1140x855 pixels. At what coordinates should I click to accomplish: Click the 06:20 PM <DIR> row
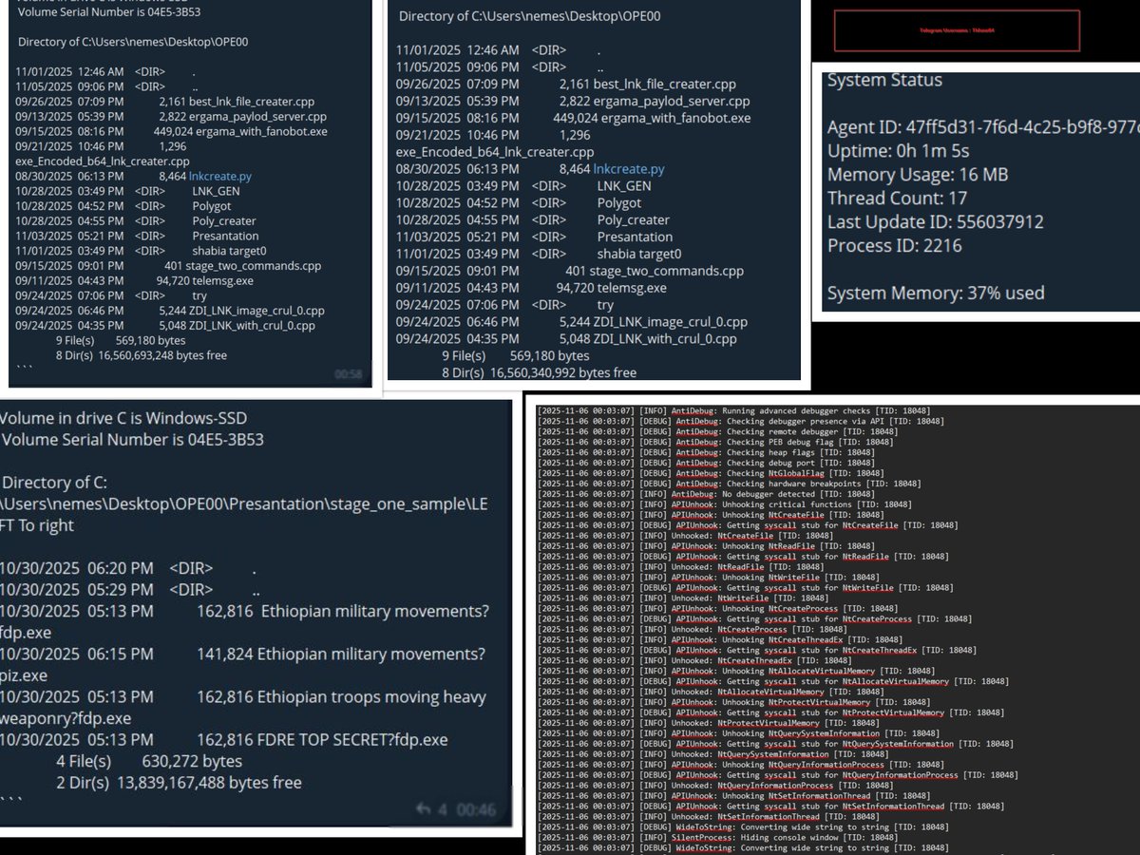click(128, 569)
